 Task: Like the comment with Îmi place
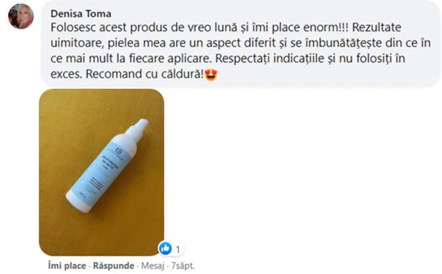[67, 266]
